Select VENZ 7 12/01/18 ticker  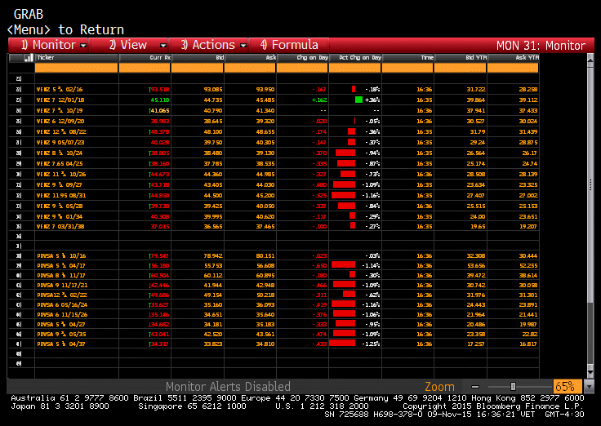60,100
